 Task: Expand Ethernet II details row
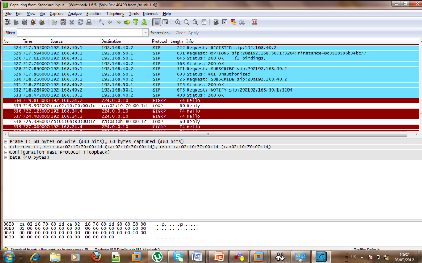click(6, 147)
